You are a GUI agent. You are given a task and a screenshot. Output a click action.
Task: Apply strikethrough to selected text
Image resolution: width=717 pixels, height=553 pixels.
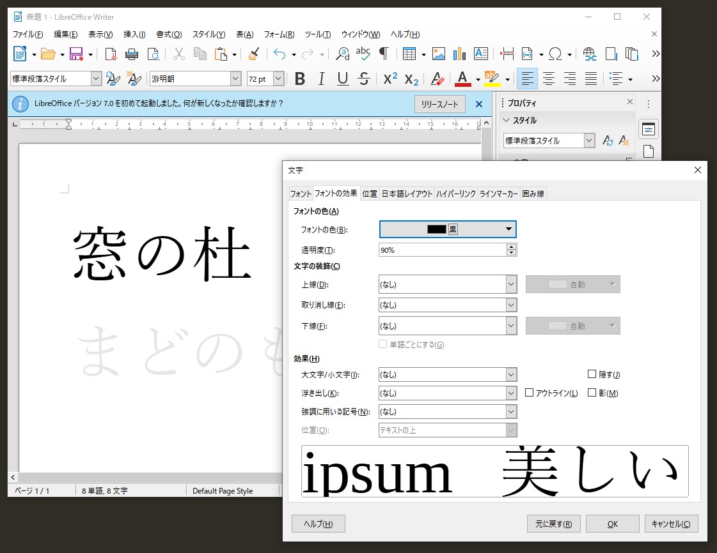[x=363, y=79]
